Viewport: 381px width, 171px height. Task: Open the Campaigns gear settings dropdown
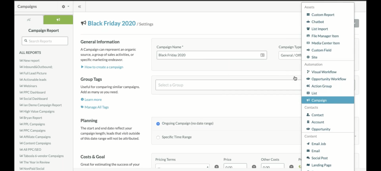coord(65,7)
